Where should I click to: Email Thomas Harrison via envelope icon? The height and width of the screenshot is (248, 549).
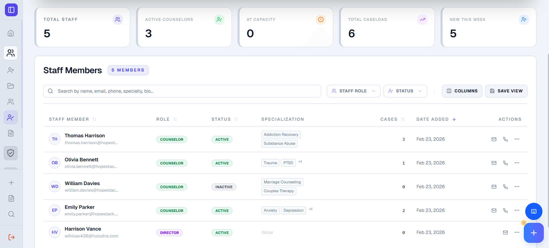point(494,139)
